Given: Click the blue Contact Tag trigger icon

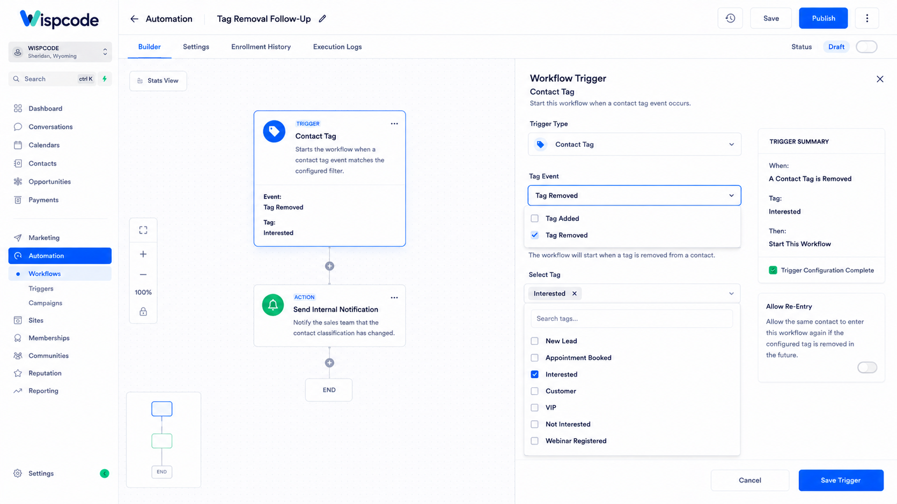Looking at the screenshot, I should (274, 131).
